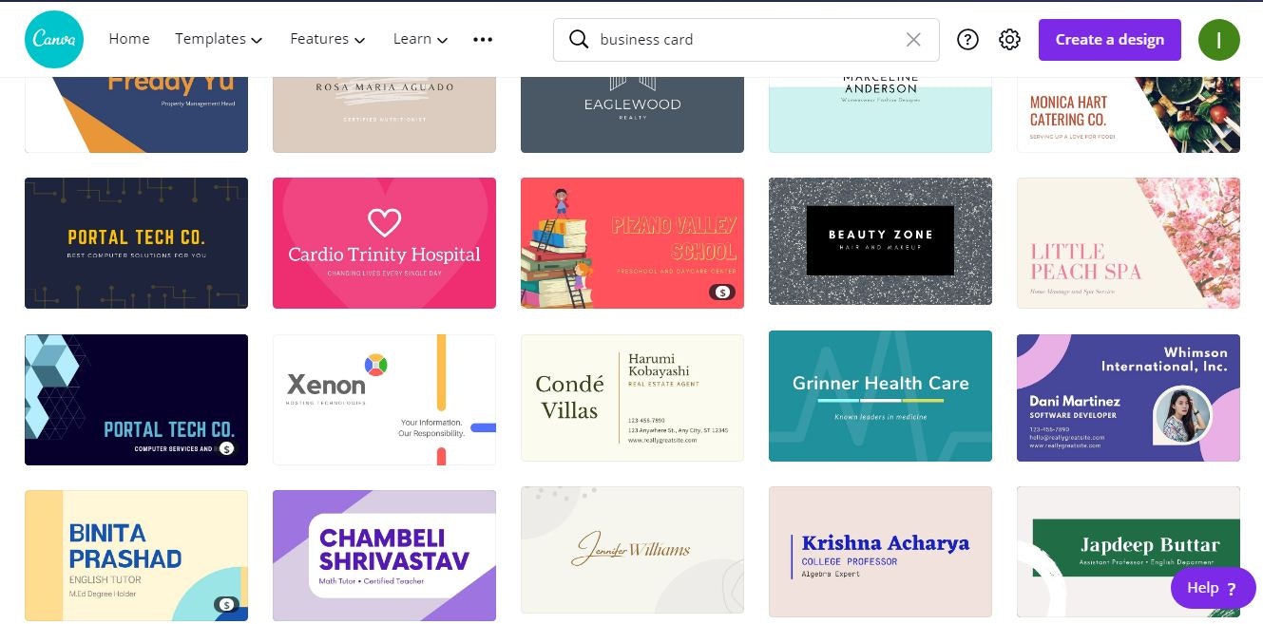The height and width of the screenshot is (624, 1263).
Task: Open the green user profile avatar
Action: [x=1218, y=40]
